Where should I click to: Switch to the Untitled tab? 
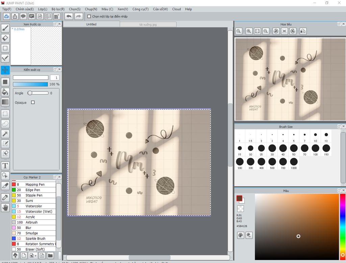(91, 24)
